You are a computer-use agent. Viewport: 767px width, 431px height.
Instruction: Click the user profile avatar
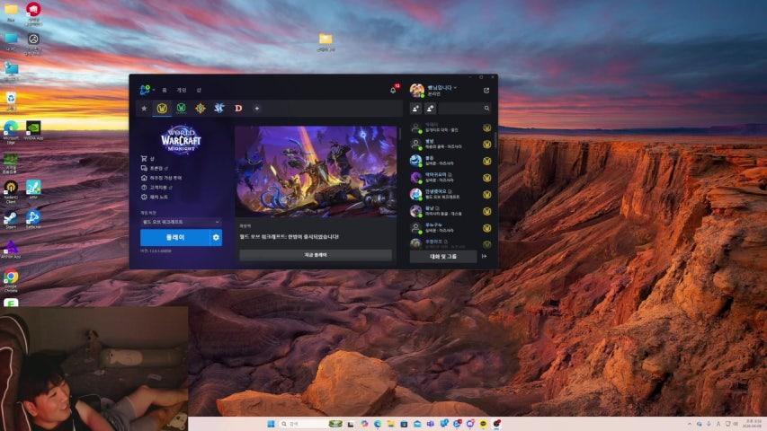416,91
